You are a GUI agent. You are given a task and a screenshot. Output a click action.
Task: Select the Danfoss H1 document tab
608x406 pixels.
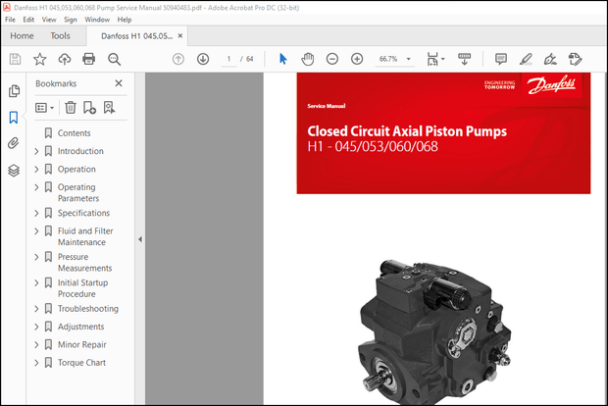point(137,36)
